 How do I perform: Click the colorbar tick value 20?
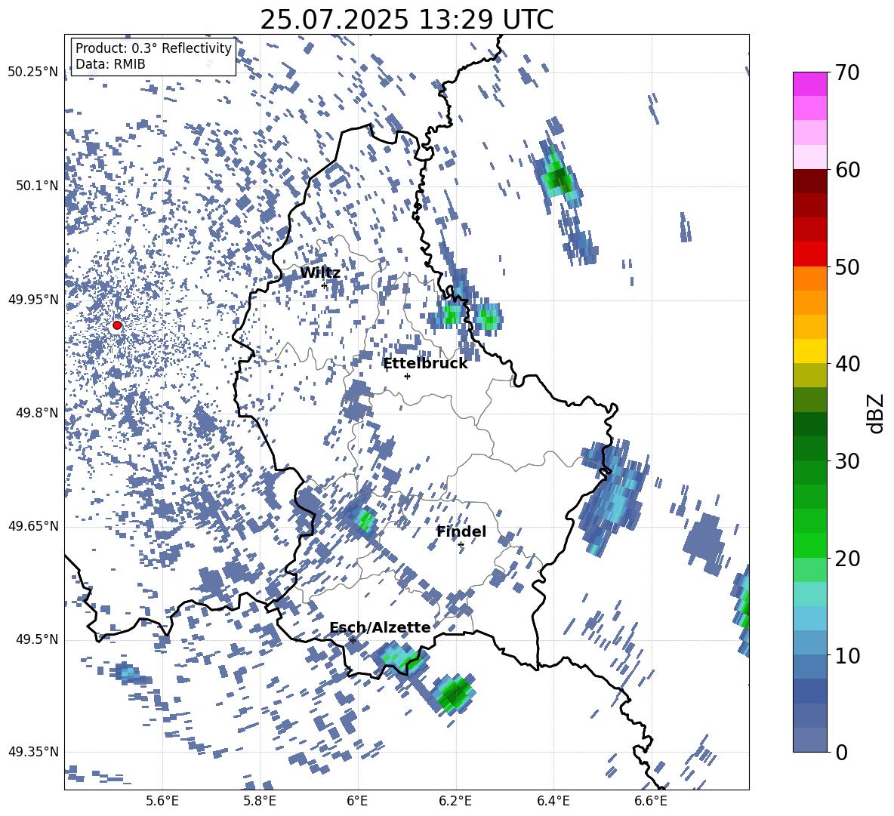point(848,559)
